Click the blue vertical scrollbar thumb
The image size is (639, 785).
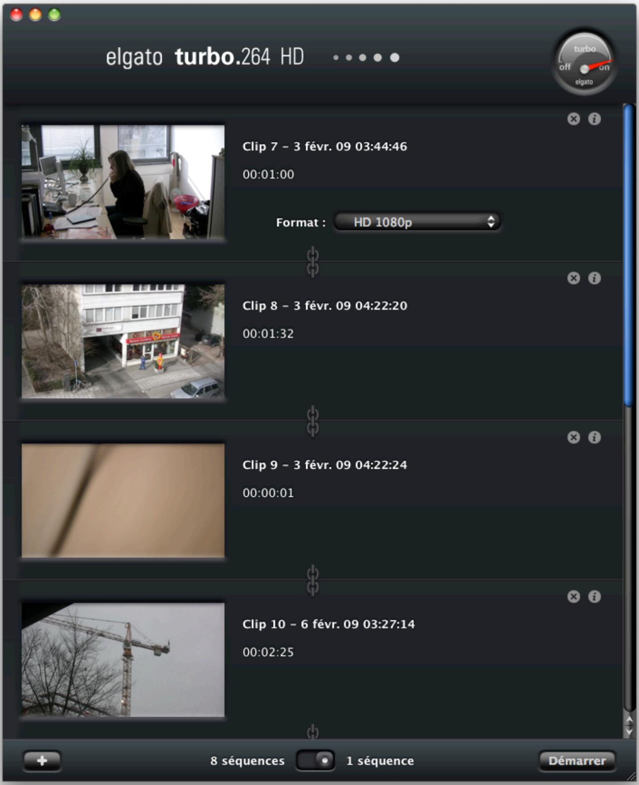pos(629,255)
